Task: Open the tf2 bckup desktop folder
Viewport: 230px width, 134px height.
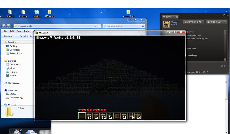Action: (23, 14)
